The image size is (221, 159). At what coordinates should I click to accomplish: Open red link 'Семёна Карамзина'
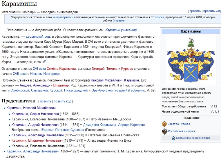point(61,69)
